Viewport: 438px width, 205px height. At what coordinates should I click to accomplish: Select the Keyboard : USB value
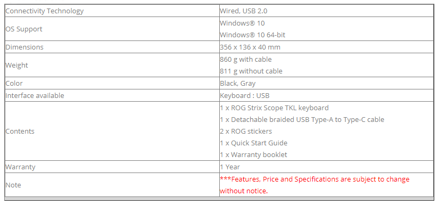245,95
